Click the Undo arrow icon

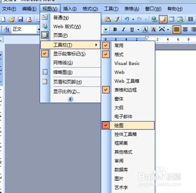pos(127,19)
